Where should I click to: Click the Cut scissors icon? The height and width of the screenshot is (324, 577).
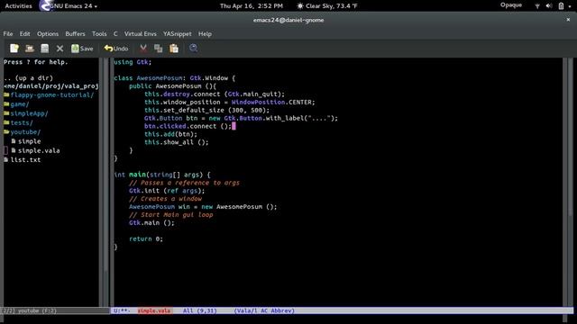143,48
